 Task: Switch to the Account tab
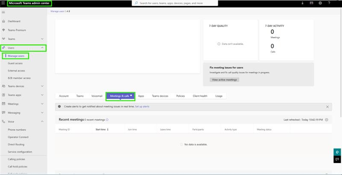[x=64, y=96]
